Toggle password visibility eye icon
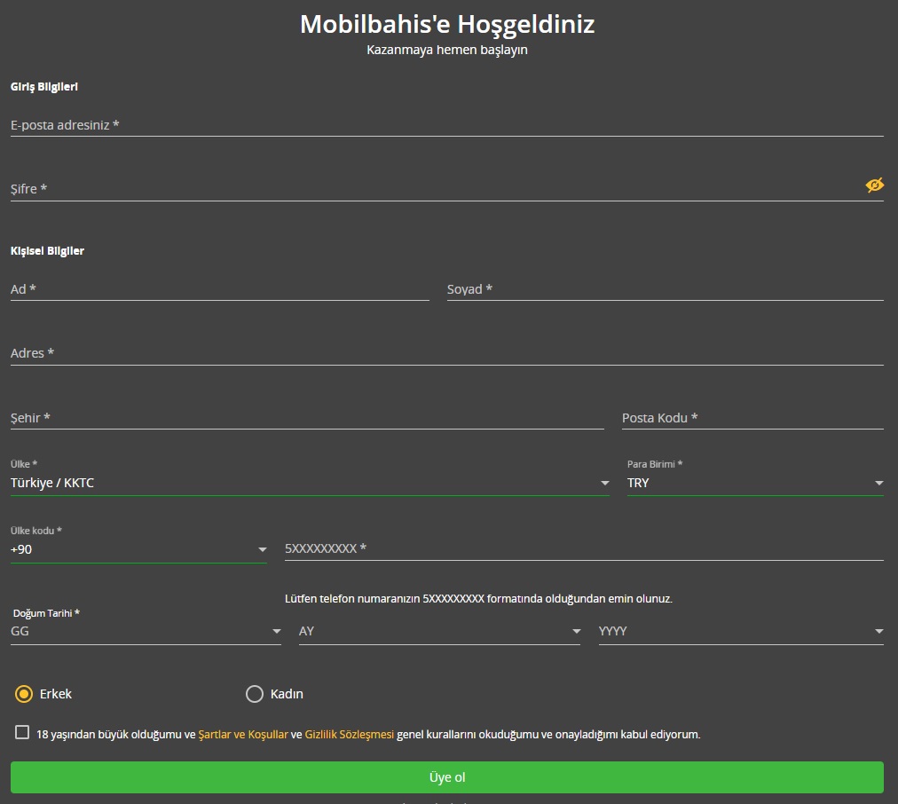 tap(875, 185)
